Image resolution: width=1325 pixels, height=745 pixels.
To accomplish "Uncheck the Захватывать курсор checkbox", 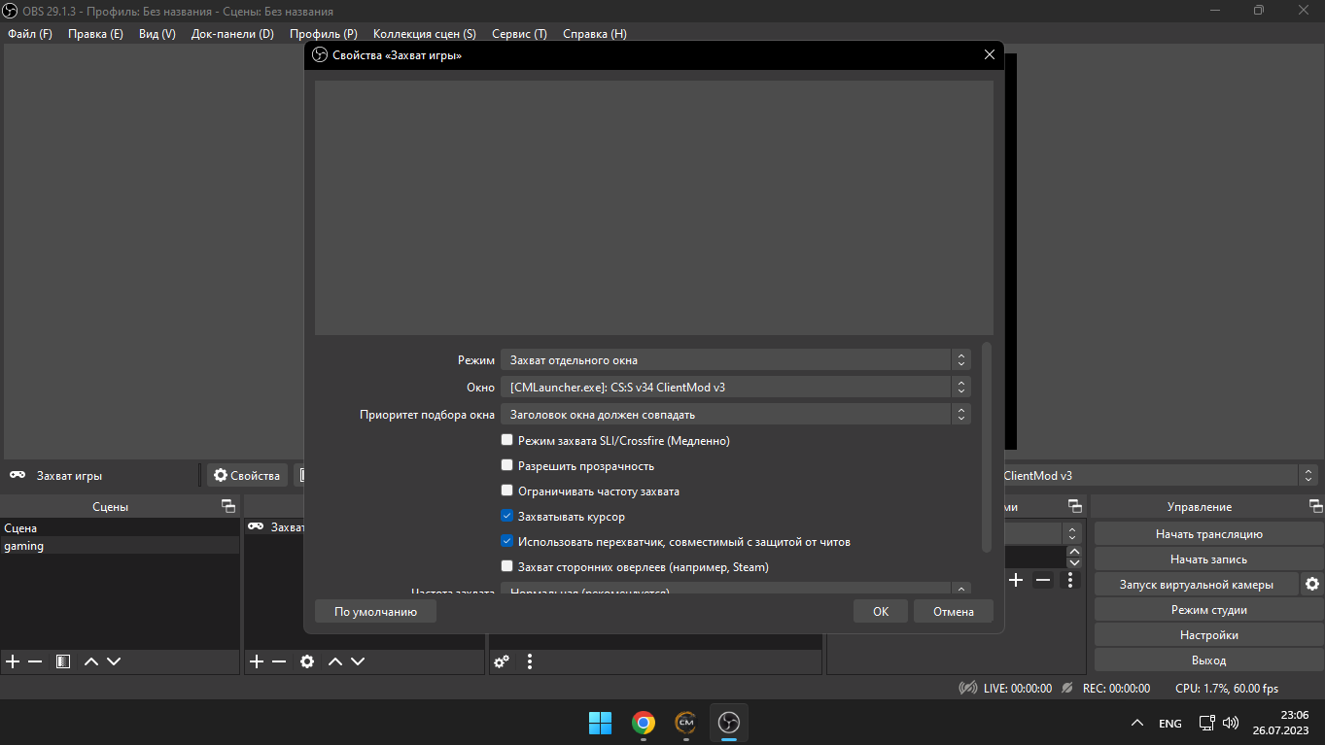I will (x=506, y=516).
